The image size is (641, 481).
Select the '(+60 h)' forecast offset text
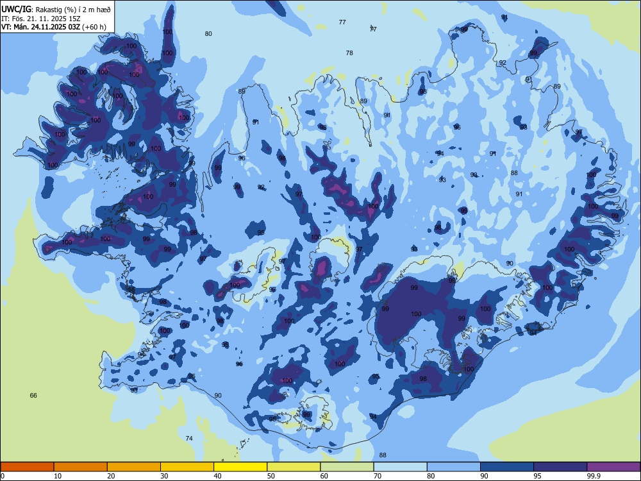pos(94,27)
